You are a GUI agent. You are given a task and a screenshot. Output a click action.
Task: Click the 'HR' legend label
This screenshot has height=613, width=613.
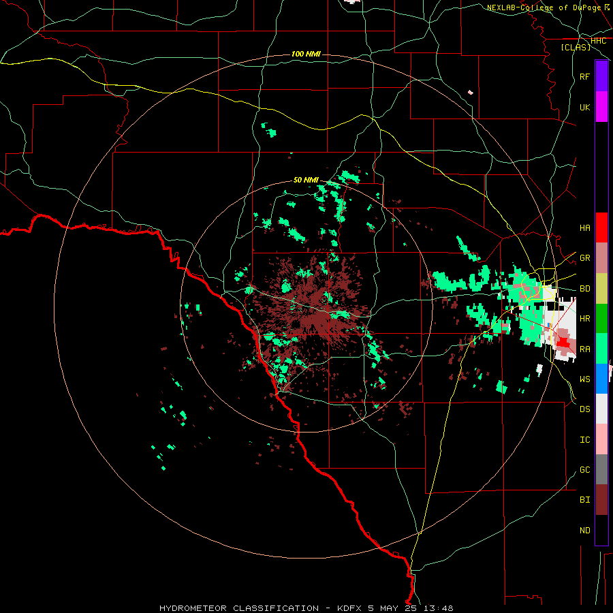pos(584,319)
